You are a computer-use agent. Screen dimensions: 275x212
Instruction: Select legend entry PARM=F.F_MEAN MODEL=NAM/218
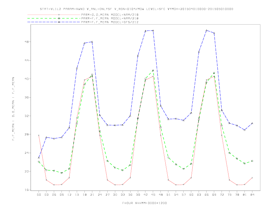pyautogui.click(x=110, y=18)
